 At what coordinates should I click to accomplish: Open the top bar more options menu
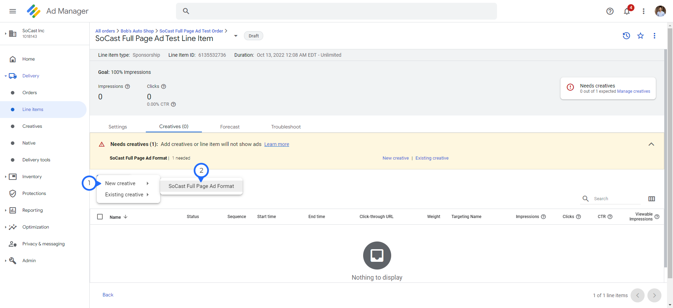tap(644, 11)
